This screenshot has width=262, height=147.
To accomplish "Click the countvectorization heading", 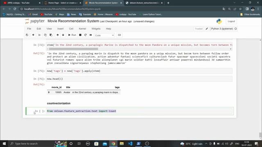I will pos(59,103).
